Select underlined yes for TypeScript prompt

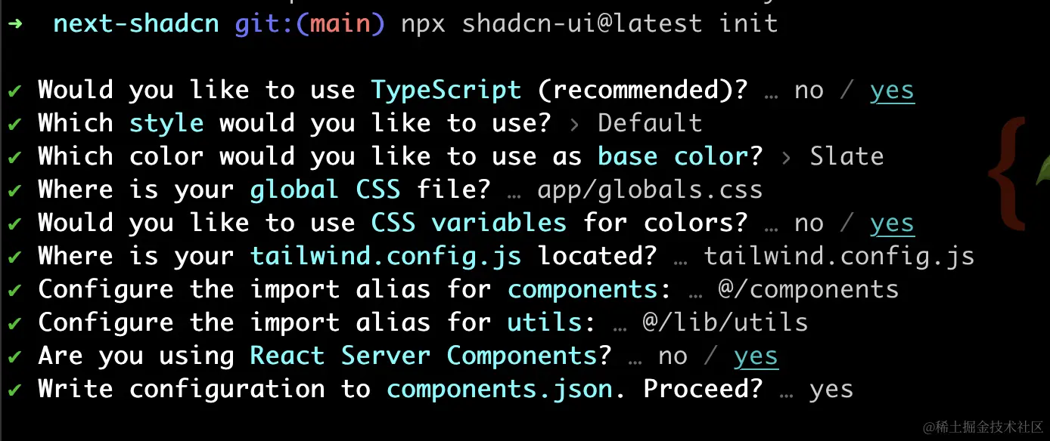pos(892,91)
